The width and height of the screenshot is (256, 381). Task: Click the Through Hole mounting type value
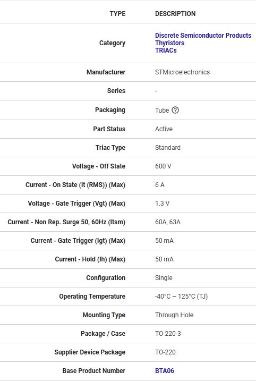click(x=174, y=315)
